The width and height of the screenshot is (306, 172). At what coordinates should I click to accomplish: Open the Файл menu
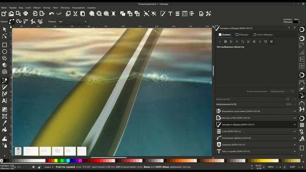[4, 8]
